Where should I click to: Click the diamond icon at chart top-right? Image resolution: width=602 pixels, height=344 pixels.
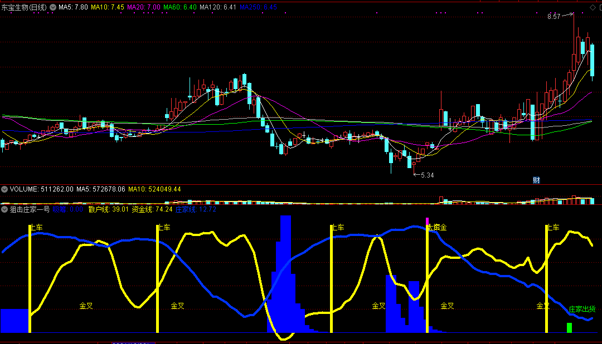[593, 7]
